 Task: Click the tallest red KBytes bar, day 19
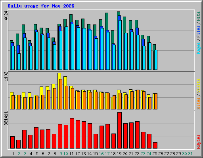[119, 130]
